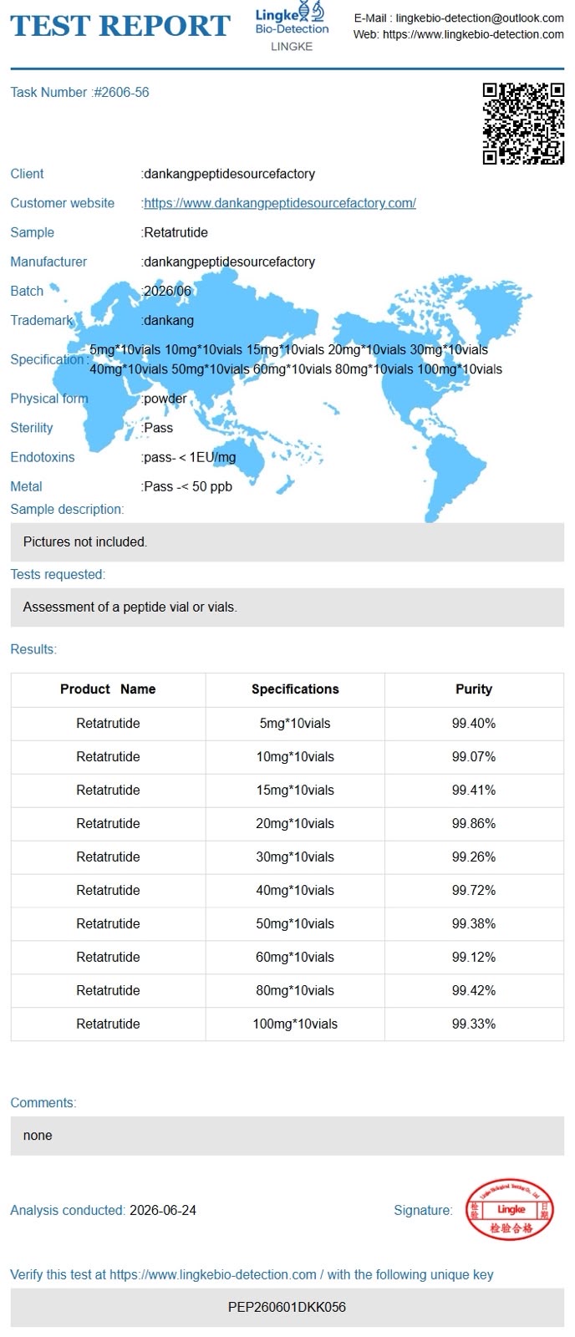Click the Lingke Bio-Detection logo
Screen dimensions: 575x1337
tap(292, 26)
